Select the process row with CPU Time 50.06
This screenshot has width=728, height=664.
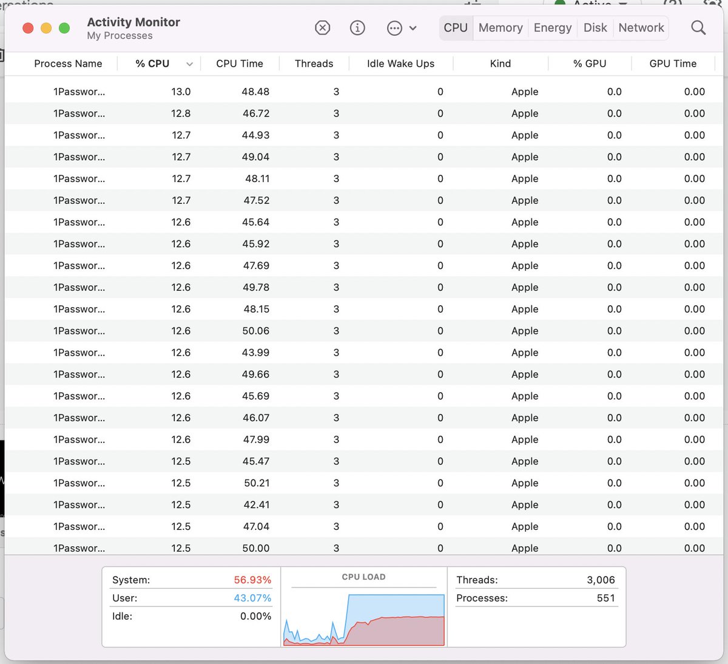[364, 331]
